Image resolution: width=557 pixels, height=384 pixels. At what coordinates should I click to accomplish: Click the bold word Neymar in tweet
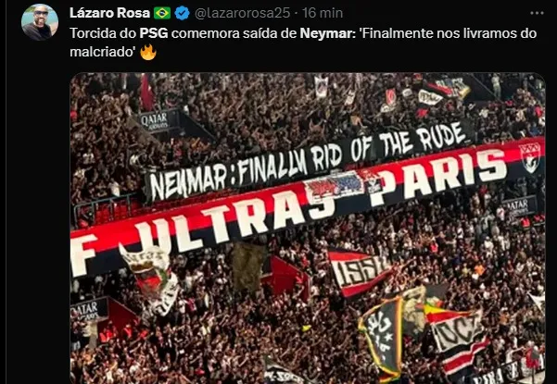pyautogui.click(x=327, y=33)
